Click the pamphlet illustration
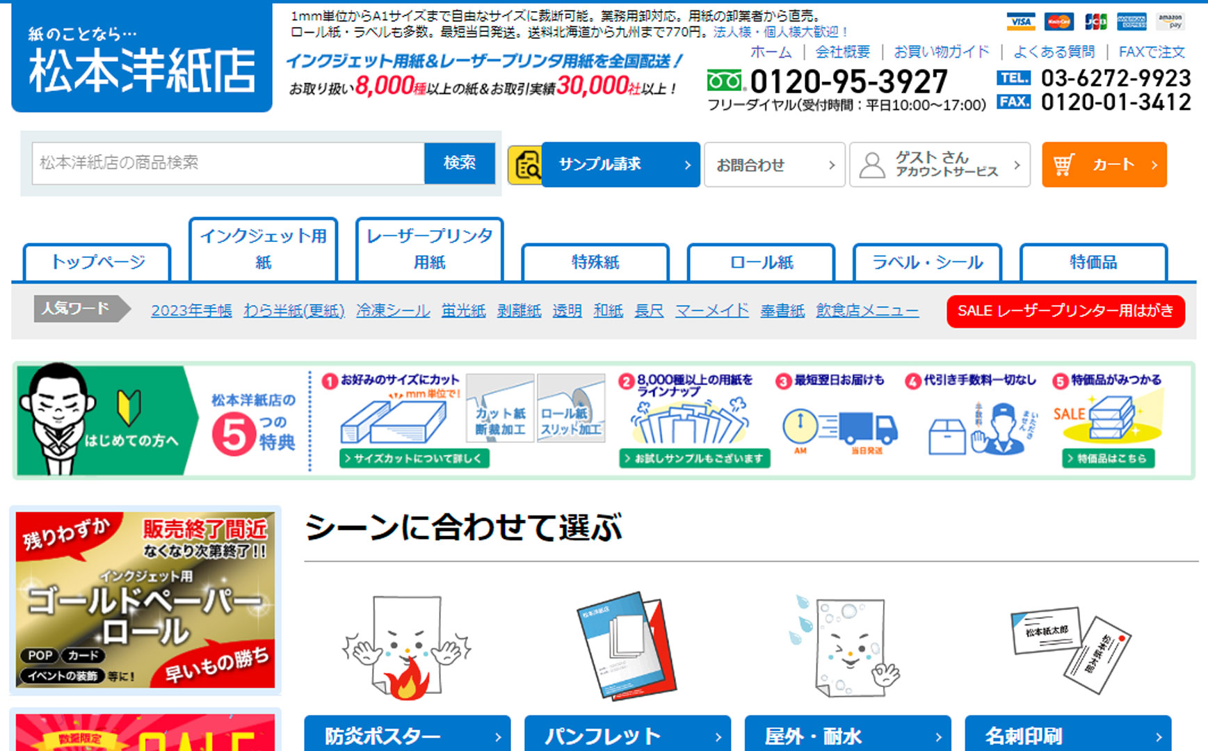This screenshot has height=751, width=1208. [626, 645]
